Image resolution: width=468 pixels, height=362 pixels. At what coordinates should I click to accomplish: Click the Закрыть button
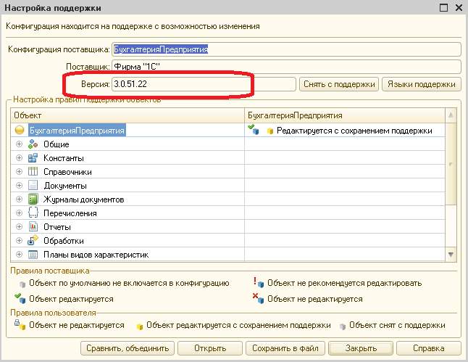click(361, 348)
